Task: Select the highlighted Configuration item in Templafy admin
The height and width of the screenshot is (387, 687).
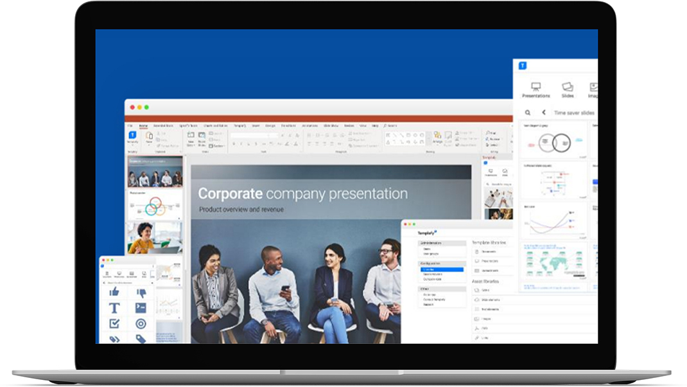Action: (x=441, y=269)
